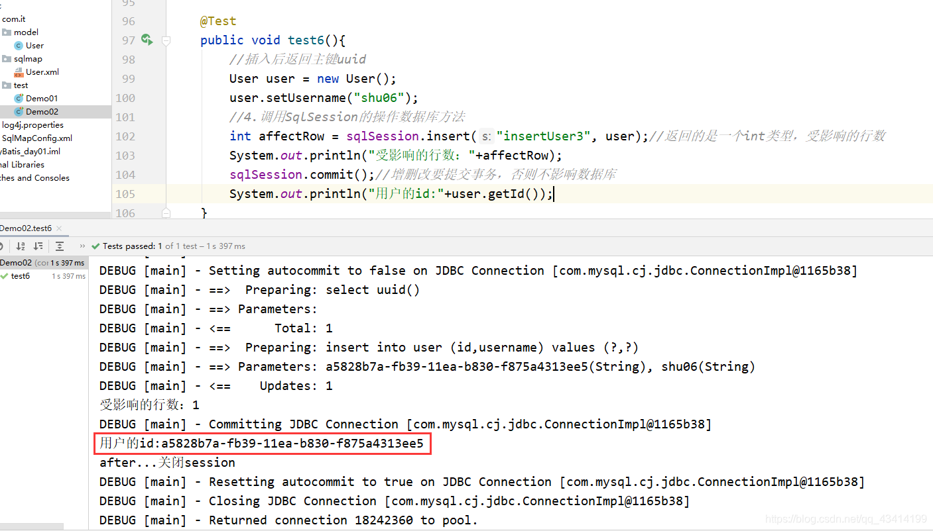The width and height of the screenshot is (933, 531).
Task: Select the model package folder
Action: tap(26, 32)
